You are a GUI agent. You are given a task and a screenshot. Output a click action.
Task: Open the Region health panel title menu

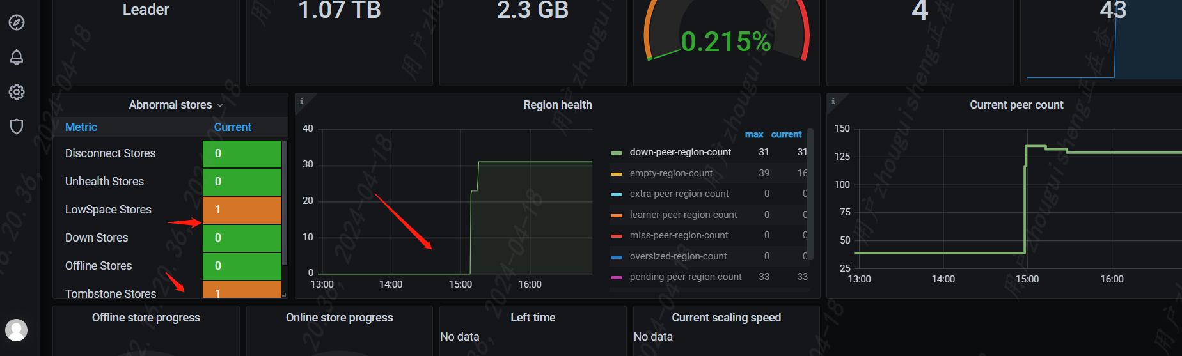pyautogui.click(x=557, y=105)
